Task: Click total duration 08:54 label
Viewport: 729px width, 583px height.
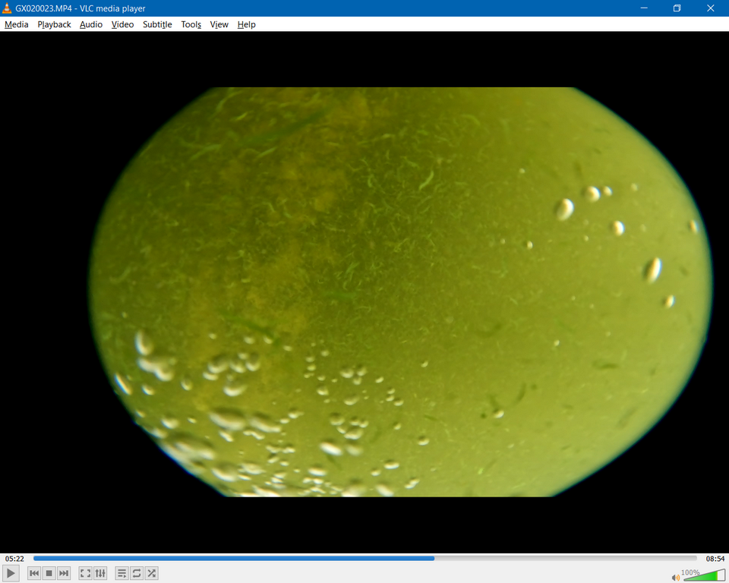Action: point(715,558)
